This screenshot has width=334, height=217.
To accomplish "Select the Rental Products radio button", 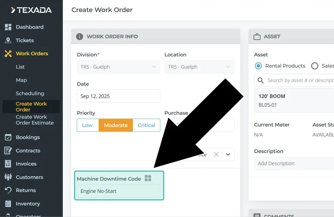I will tap(258, 66).
